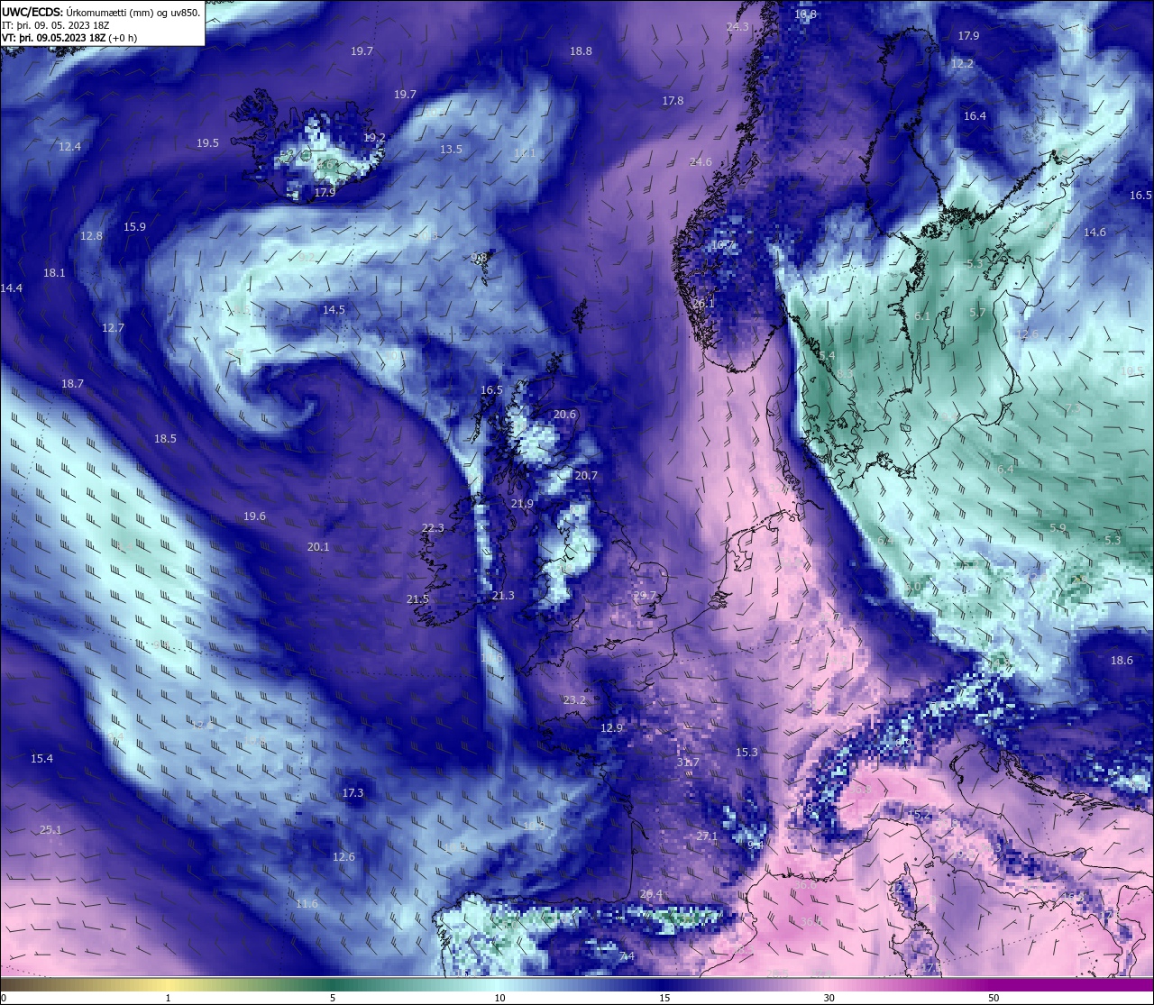This screenshot has height=1005, width=1154.
Task: Click the 20.6 value over Scotland
Action: click(x=564, y=415)
